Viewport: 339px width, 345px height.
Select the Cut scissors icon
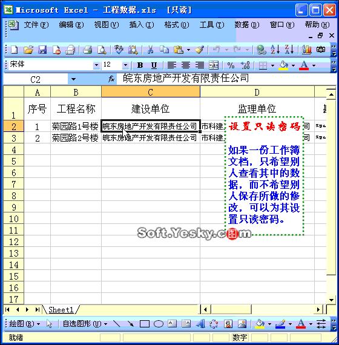click(150, 50)
